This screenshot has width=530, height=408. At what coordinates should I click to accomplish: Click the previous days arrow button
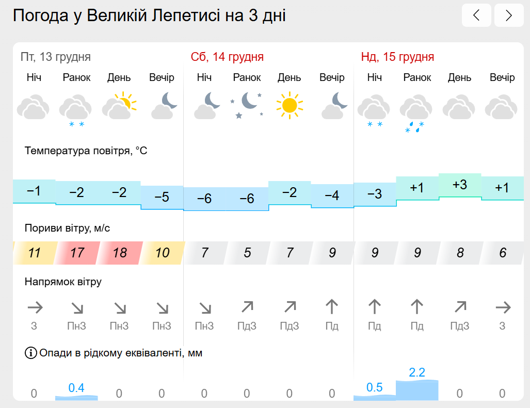click(x=476, y=15)
